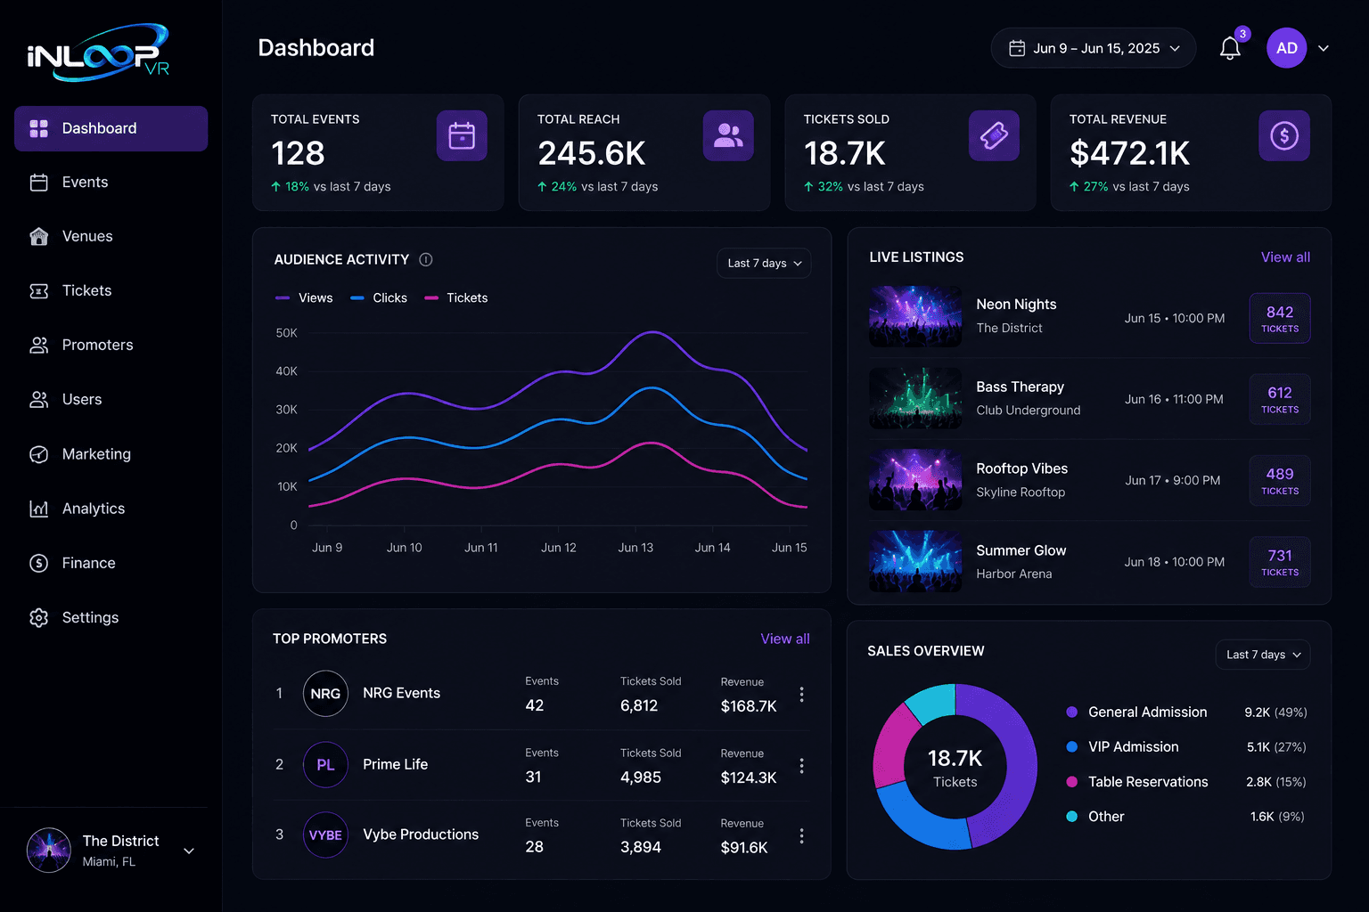Click the NRG promoter avatar
The image size is (1369, 912).
(x=325, y=693)
